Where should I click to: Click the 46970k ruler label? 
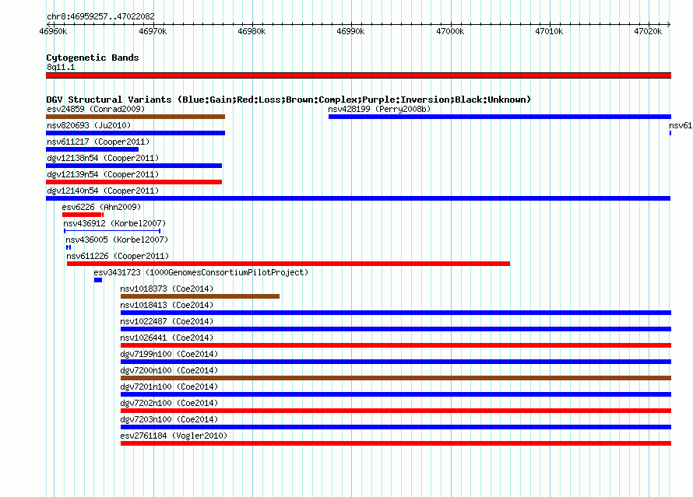[x=153, y=31]
